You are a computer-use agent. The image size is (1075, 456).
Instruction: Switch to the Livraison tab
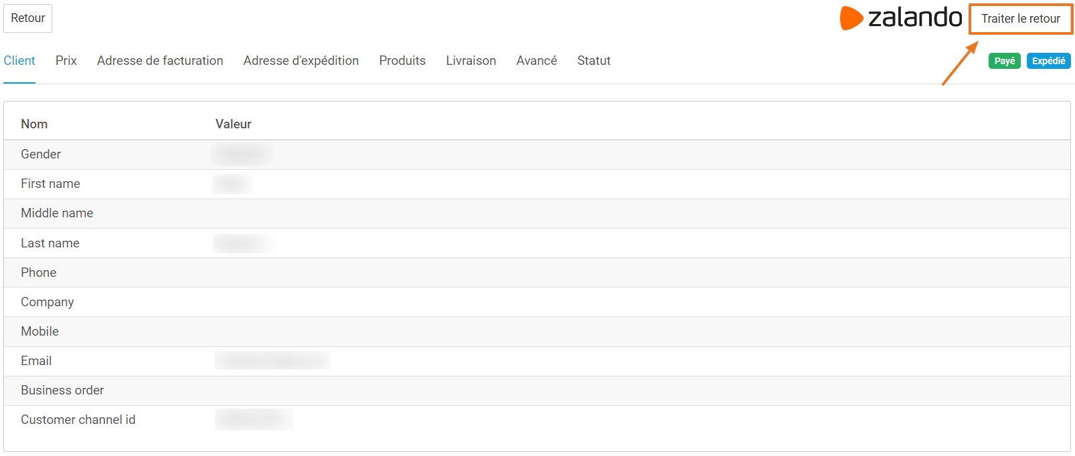471,61
